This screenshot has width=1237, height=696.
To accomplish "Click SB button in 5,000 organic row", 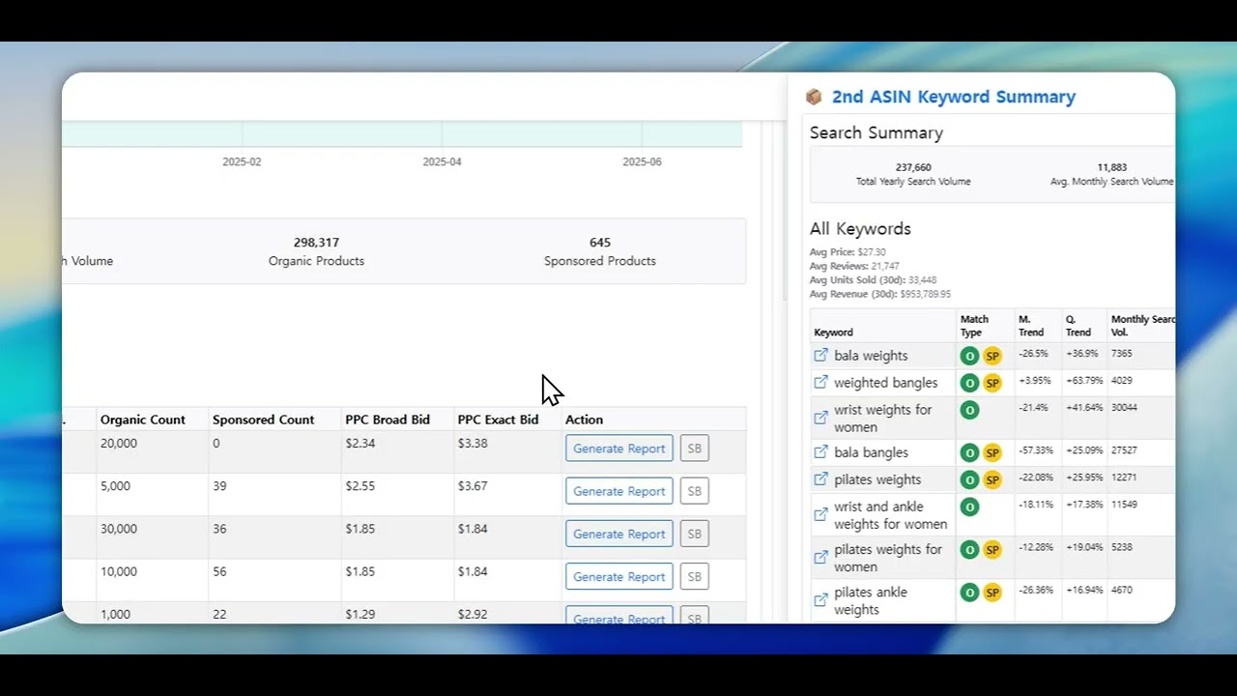I will pyautogui.click(x=695, y=491).
